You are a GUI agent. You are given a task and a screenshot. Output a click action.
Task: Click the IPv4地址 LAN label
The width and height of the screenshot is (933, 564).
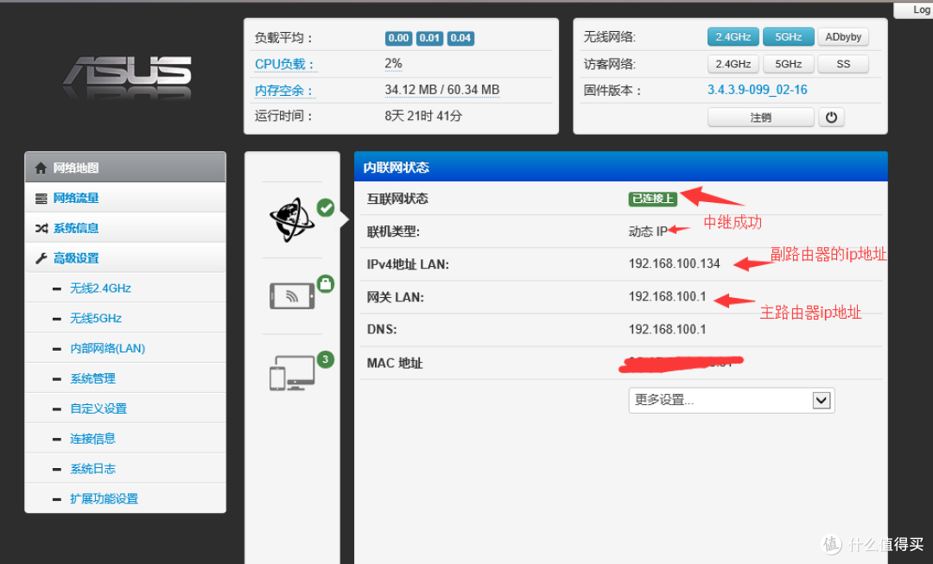pyautogui.click(x=408, y=264)
